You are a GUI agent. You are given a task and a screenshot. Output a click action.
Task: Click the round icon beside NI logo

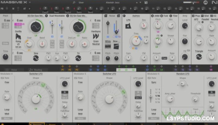point(205,2)
